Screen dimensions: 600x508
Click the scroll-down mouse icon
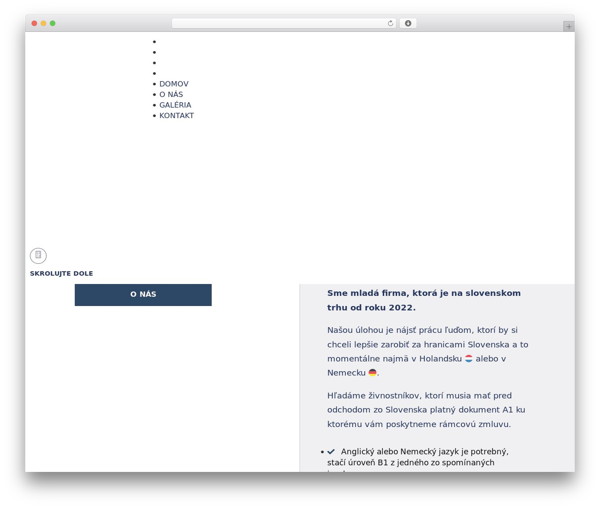click(38, 255)
